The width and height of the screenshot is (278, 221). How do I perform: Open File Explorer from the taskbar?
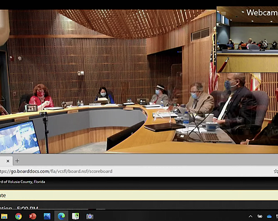[4, 216]
